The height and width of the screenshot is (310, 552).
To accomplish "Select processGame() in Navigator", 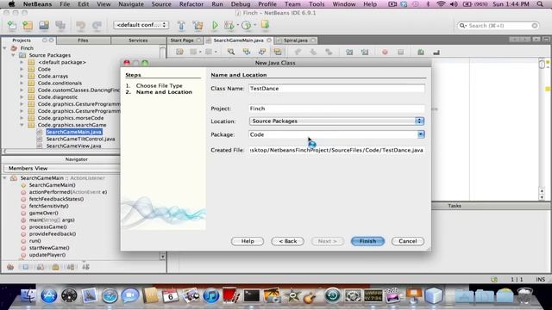I will [x=48, y=226].
